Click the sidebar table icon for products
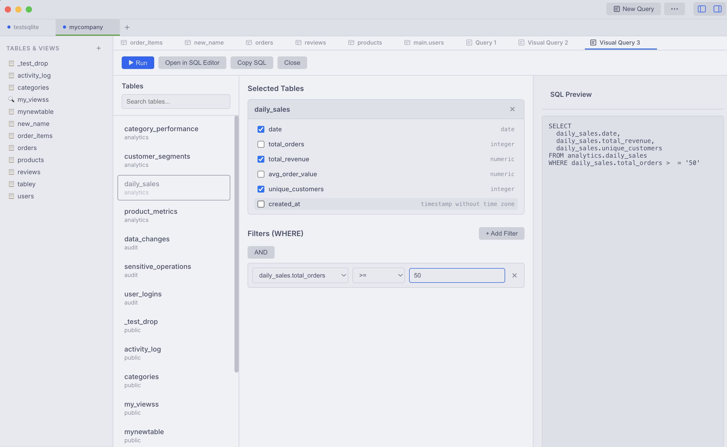This screenshot has width=727, height=447. [x=12, y=160]
